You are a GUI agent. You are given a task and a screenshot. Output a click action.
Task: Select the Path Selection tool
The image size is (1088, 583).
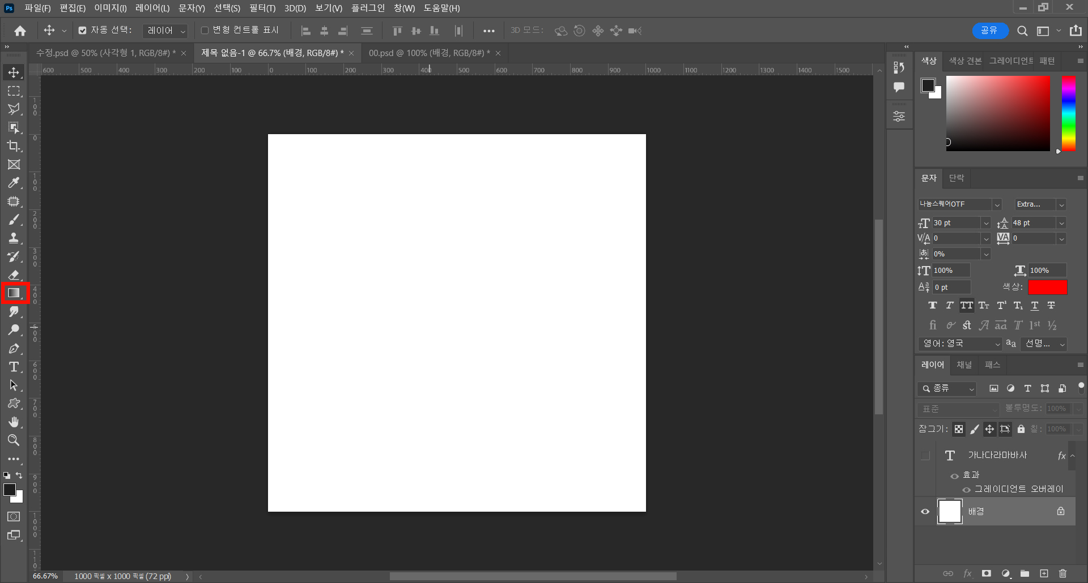(x=14, y=385)
